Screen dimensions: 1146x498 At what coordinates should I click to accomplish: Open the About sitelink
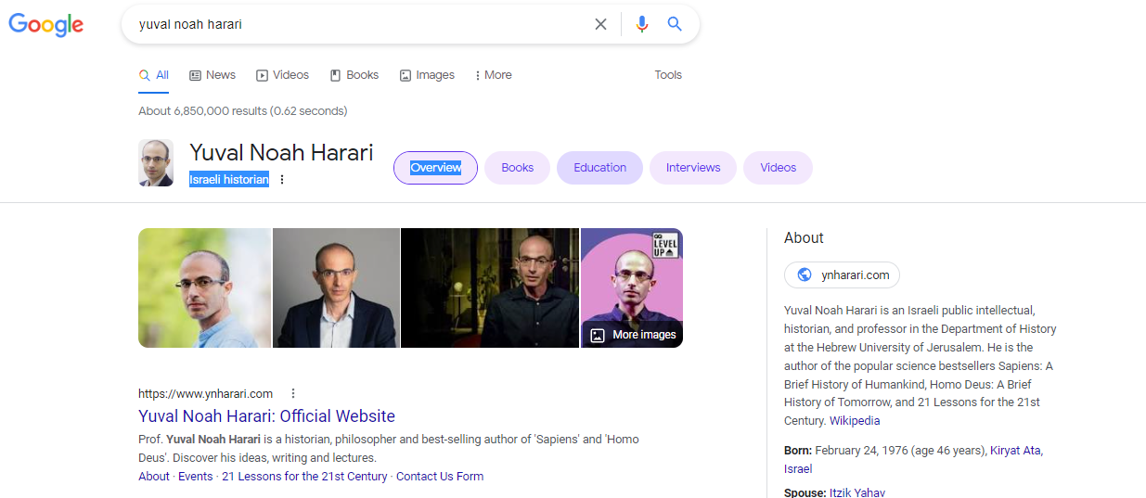click(154, 477)
